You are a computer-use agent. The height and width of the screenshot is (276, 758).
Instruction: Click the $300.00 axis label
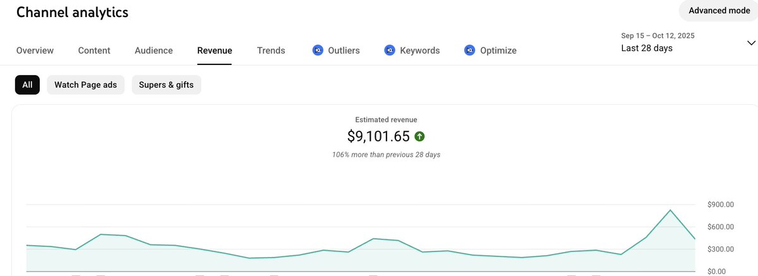coord(721,249)
